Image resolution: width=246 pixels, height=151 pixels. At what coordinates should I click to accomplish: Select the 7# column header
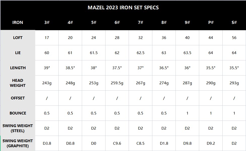tap(140, 22)
